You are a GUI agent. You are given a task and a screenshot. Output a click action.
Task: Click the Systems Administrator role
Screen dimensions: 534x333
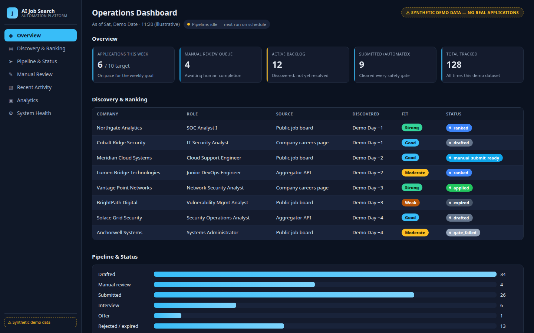[212, 233]
